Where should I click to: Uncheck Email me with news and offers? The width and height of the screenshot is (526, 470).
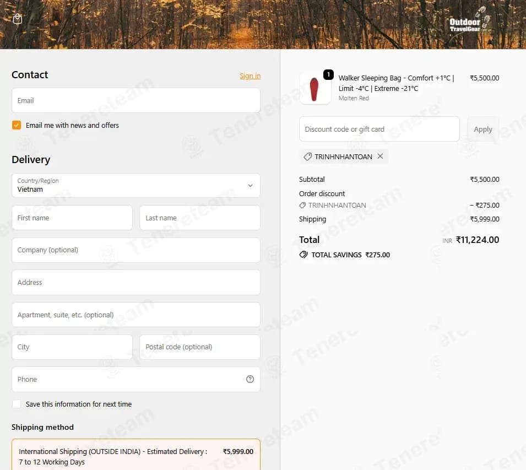[x=17, y=125]
